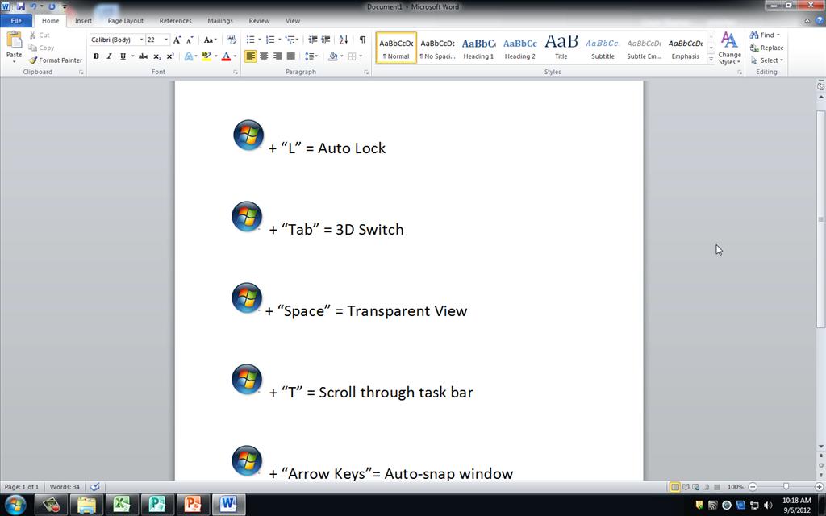The height and width of the screenshot is (516, 826).
Task: Open Excel from the Windows taskbar
Action: tap(122, 505)
